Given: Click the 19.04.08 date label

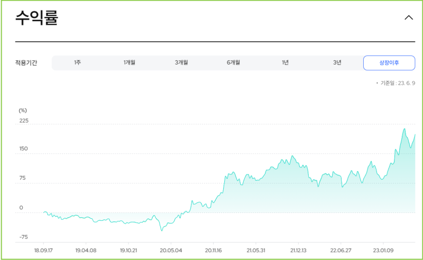Looking at the screenshot, I should (86, 250).
